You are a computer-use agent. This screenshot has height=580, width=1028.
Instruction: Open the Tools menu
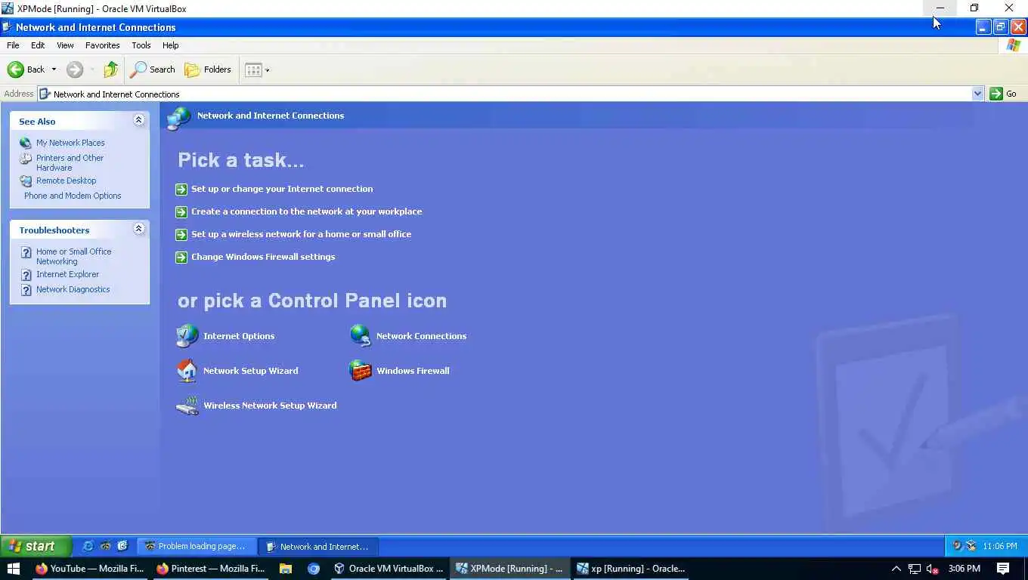click(141, 45)
